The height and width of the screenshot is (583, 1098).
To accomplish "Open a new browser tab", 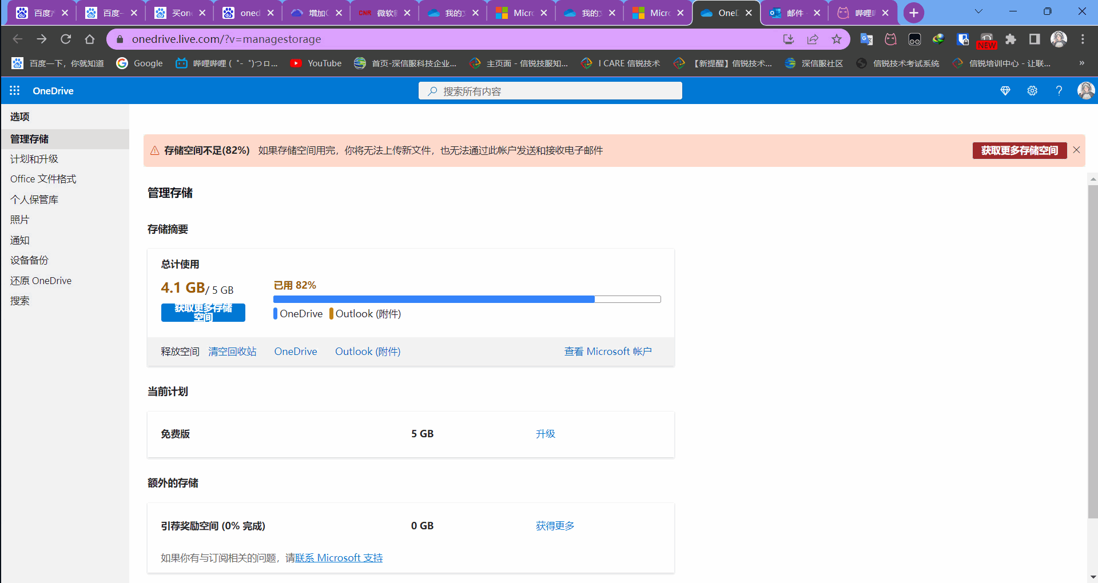I will (913, 13).
